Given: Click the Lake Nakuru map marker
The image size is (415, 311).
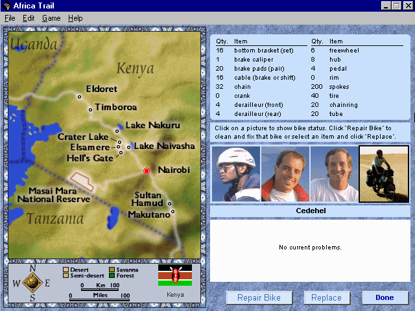Looking at the screenshot, I should [x=117, y=131].
